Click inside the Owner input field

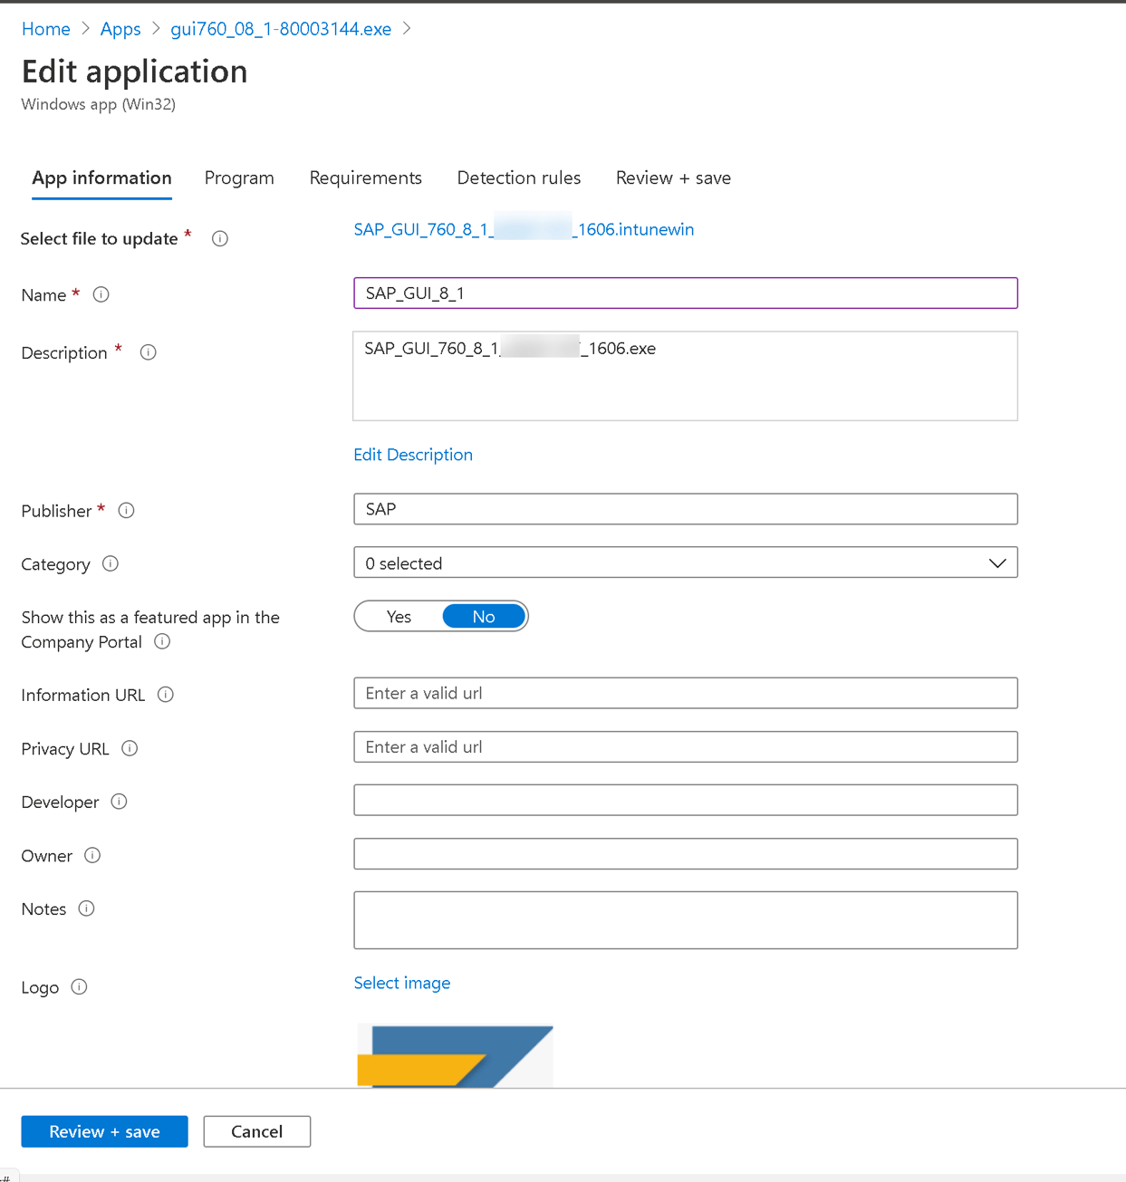pyautogui.click(x=686, y=853)
